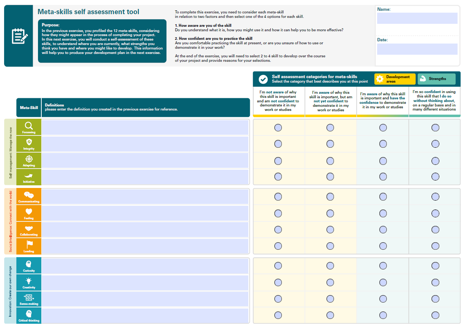The image size is (465, 326).
Task: Click the Integrity shield icon
Action: [x=29, y=142]
